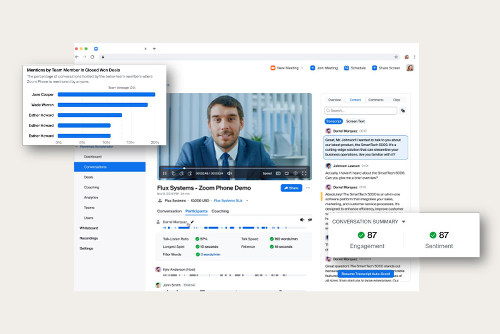Screen dimensions: 500x334
Task: Click the Sentiment score checkmark icon
Action: (433, 235)
